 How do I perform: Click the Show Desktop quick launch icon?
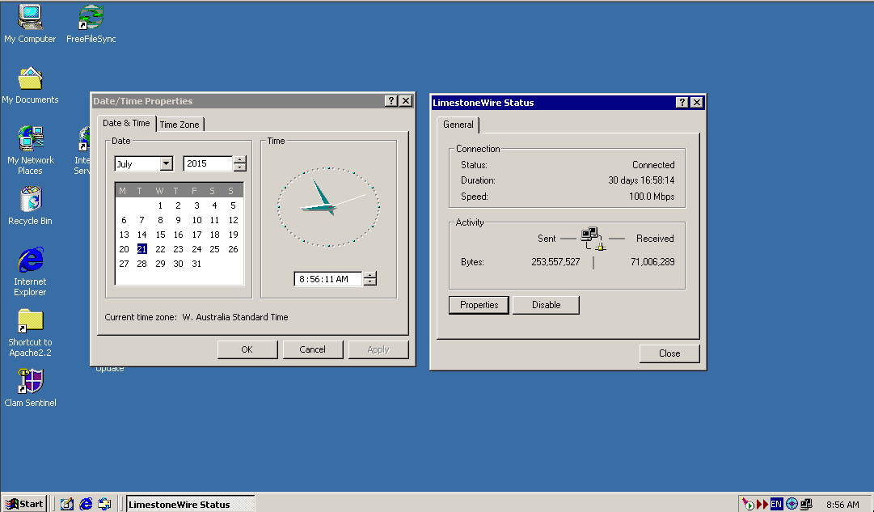67,504
